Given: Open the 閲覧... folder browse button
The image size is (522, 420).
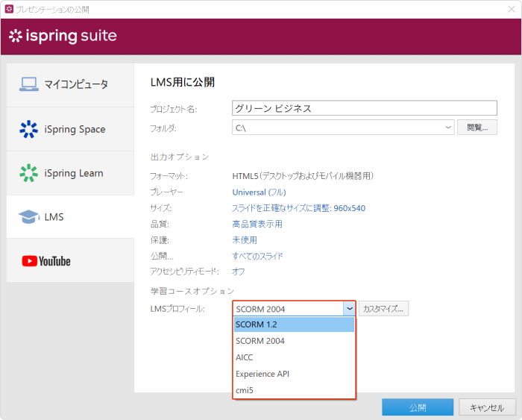Looking at the screenshot, I should [x=477, y=128].
